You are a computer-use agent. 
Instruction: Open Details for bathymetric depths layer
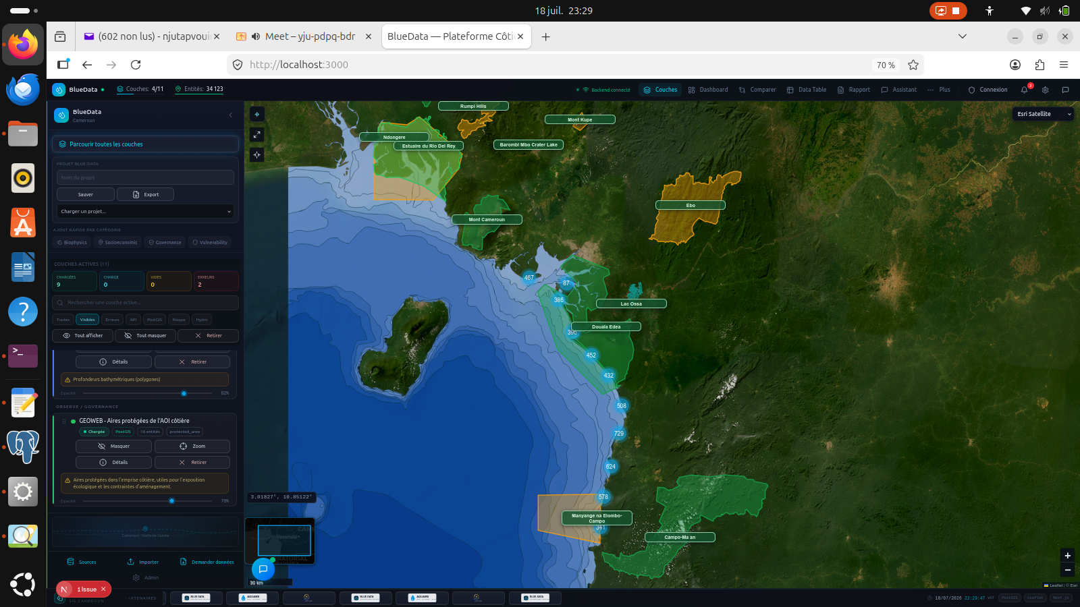click(113, 362)
